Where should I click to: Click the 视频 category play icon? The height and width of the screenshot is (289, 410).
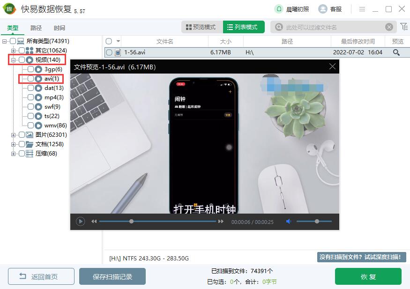click(30, 60)
